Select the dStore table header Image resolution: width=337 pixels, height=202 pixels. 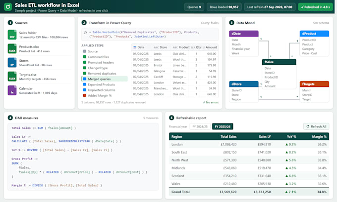244,84
